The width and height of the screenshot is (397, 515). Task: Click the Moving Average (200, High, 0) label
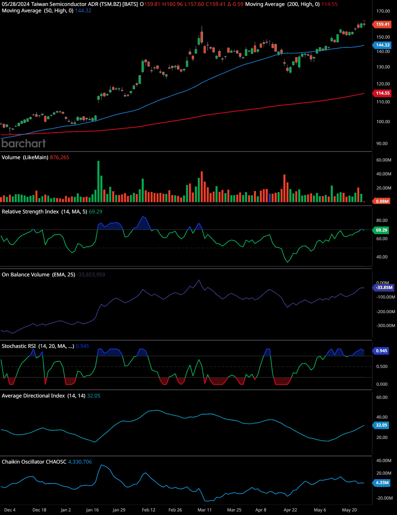tap(283, 4)
